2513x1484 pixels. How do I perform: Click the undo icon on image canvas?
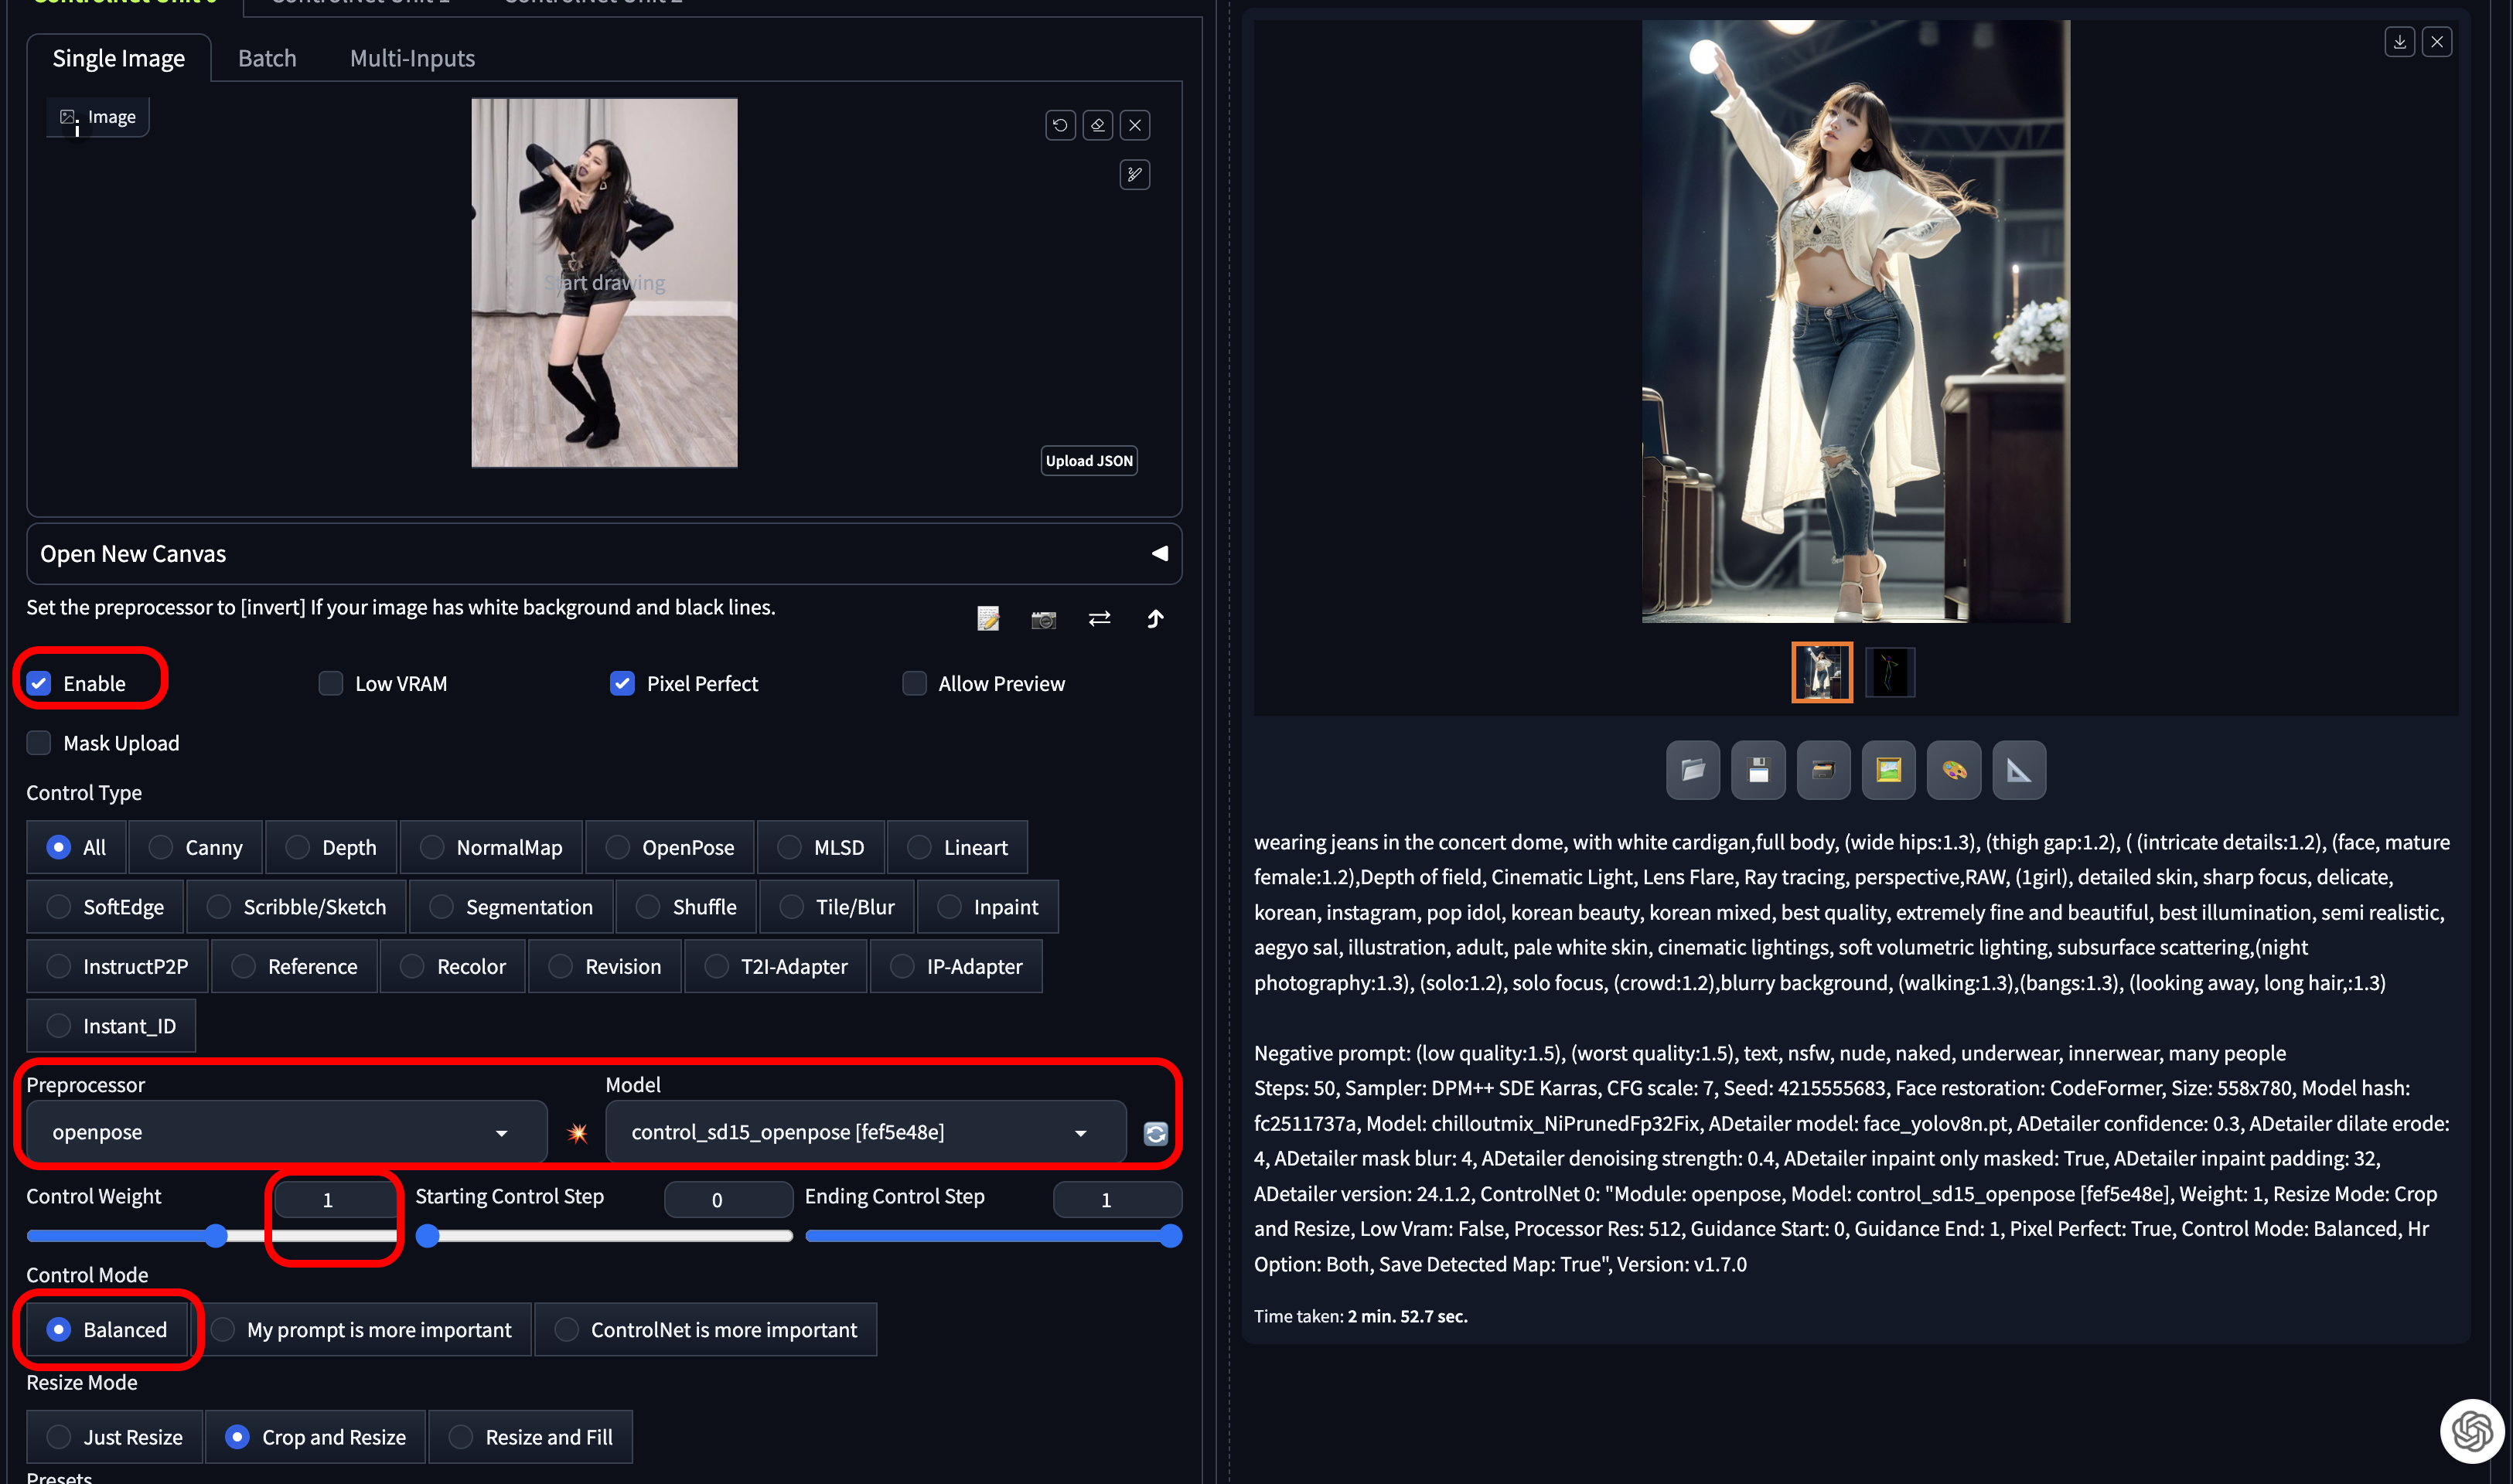point(1059,125)
